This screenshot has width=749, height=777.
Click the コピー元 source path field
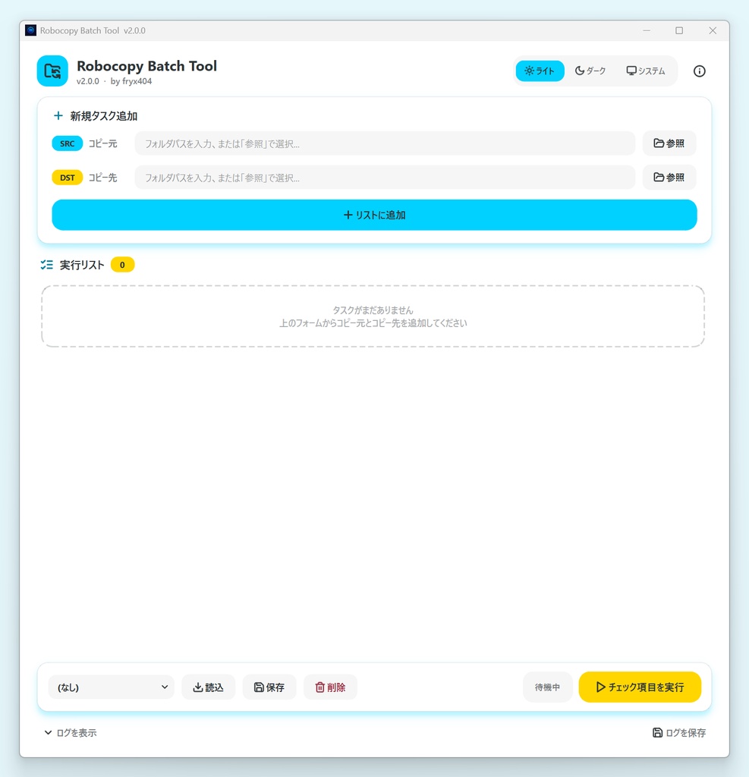coord(385,143)
